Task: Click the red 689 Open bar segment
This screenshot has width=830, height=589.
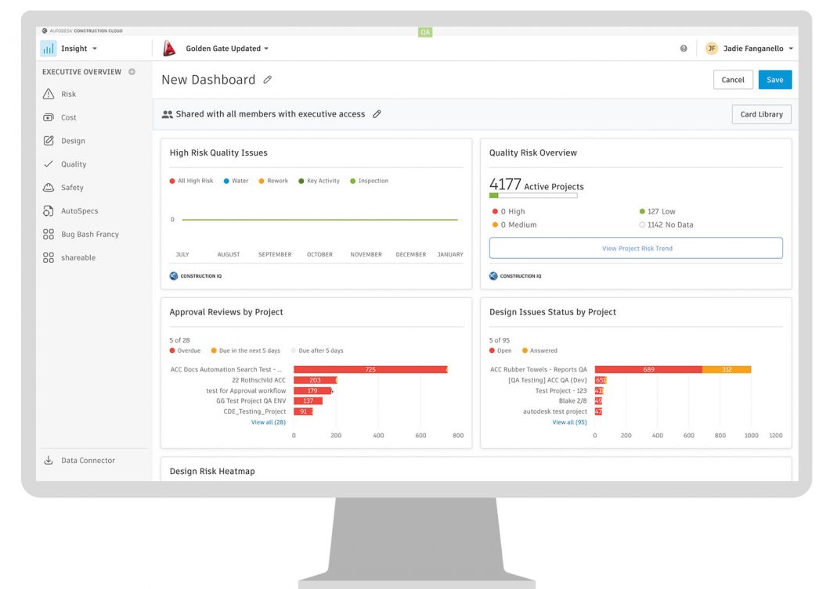Action: coord(648,369)
